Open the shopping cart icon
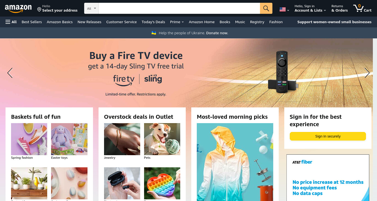This screenshot has height=201, width=377. coord(362,8)
